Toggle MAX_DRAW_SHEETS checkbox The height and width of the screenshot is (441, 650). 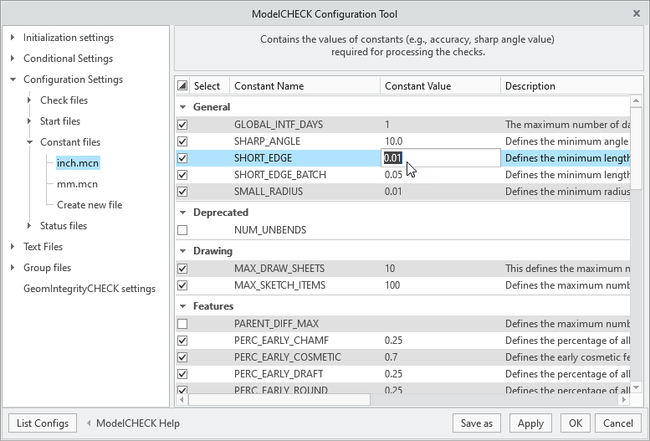point(182,269)
